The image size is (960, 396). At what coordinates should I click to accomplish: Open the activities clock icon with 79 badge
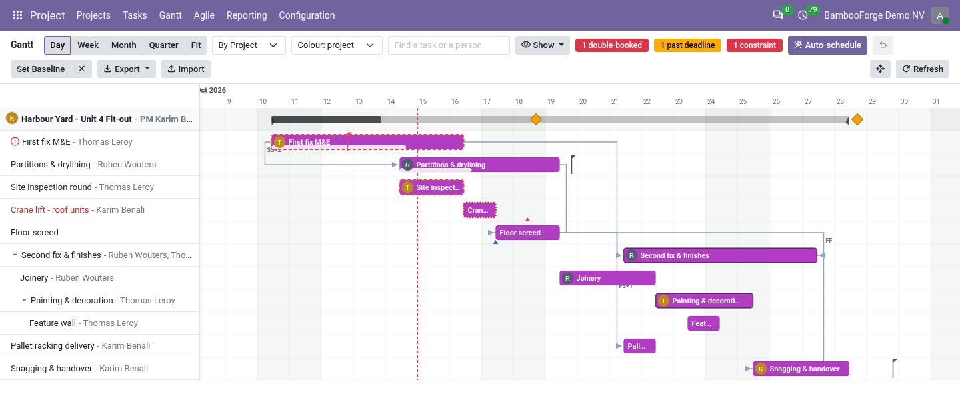click(x=803, y=15)
